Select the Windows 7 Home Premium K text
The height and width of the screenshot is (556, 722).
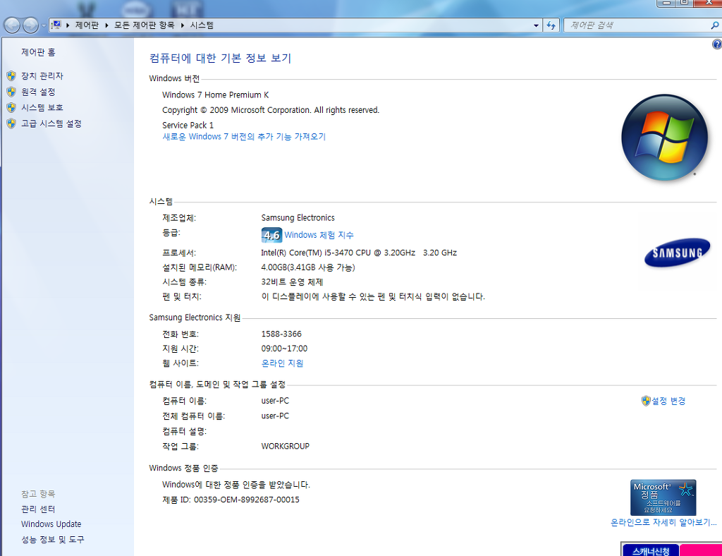tap(216, 95)
